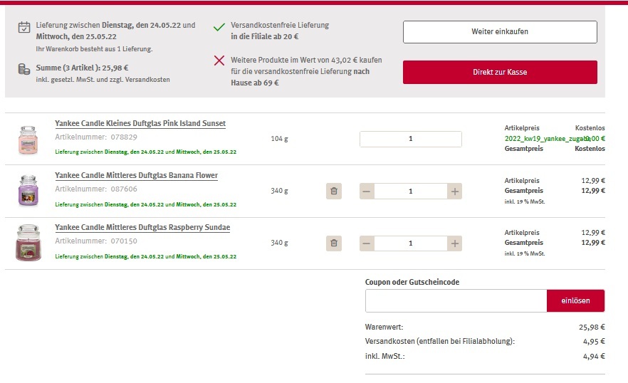Screen dimensions: 628x383
Task: Click the coins icon beside Summe
Action: click(24, 69)
